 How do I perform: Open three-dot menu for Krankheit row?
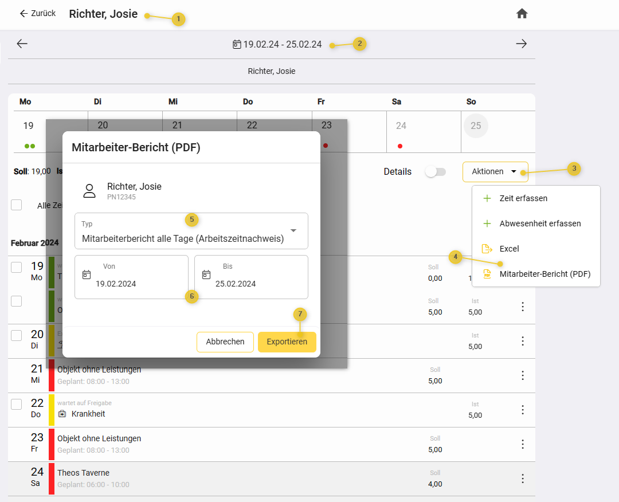522,410
